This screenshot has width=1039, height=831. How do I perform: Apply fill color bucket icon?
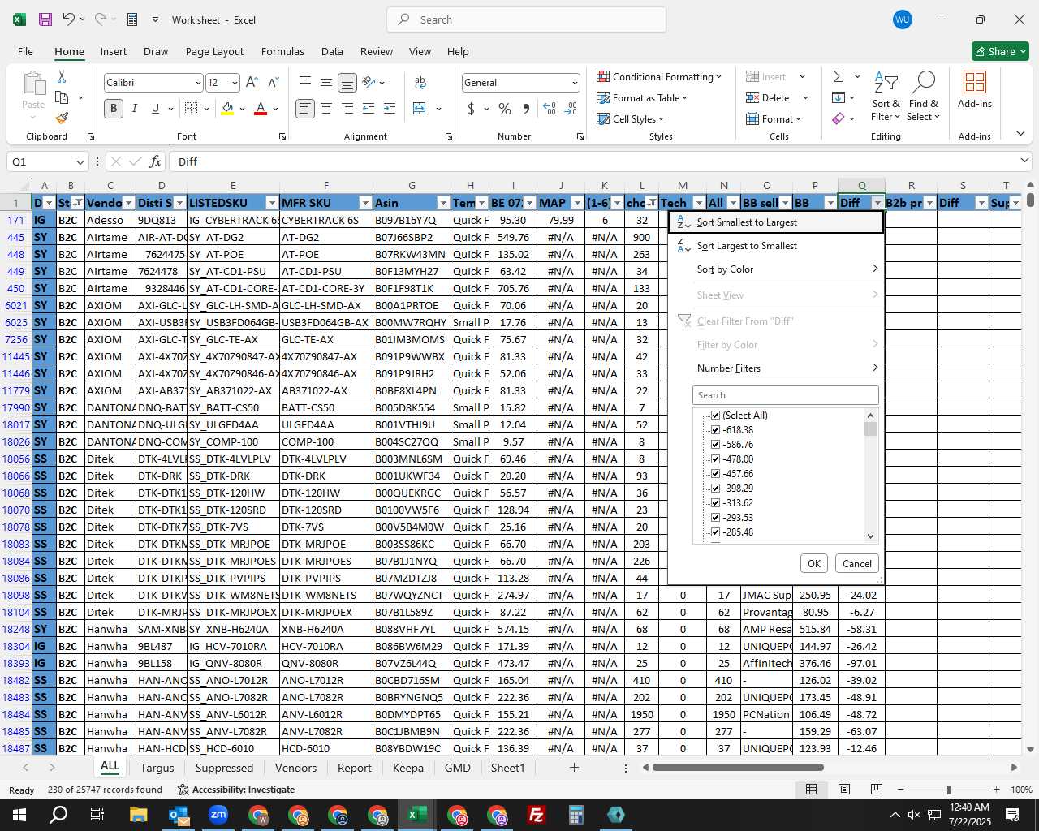coord(227,108)
